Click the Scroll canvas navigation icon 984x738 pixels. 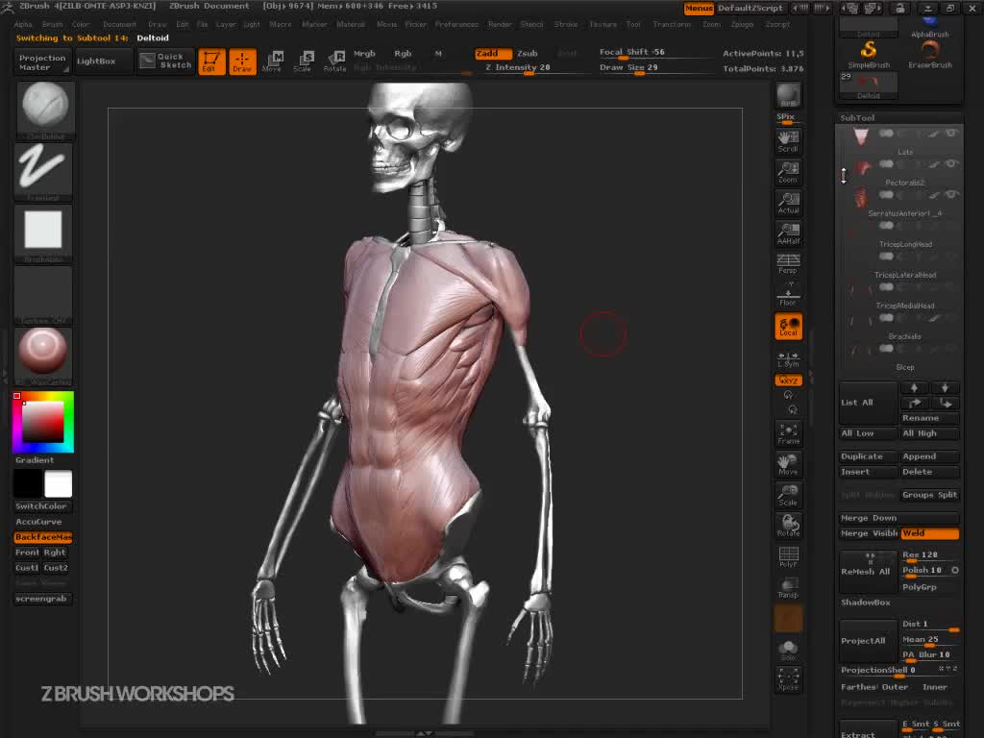[x=788, y=141]
